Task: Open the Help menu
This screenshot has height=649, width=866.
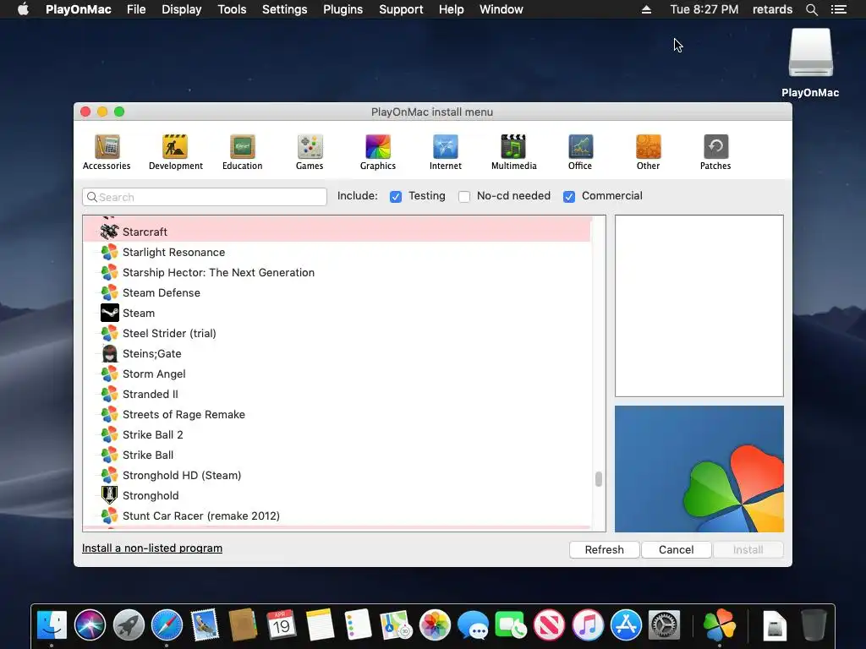Action: pyautogui.click(x=452, y=9)
